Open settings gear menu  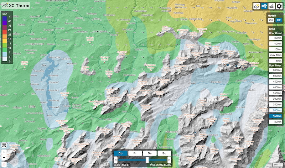pyautogui.click(x=280, y=6)
